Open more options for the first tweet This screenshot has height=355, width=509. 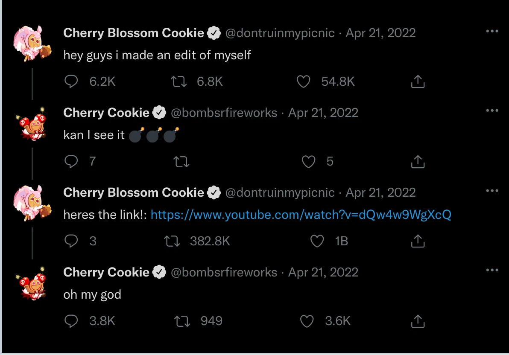pos(492,31)
